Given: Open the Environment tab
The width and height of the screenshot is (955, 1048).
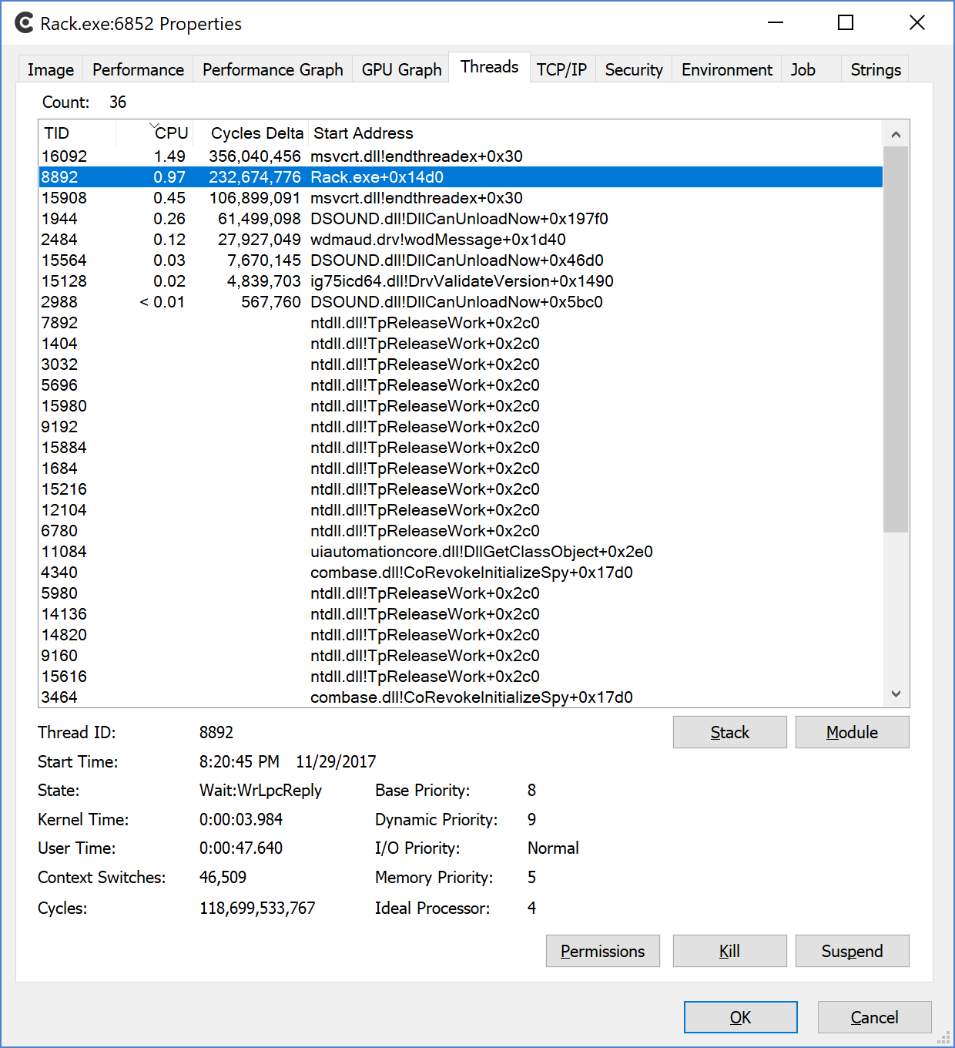Looking at the screenshot, I should coord(726,69).
